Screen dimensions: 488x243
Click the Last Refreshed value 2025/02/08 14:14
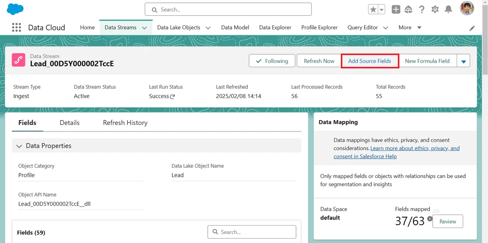pos(239,96)
